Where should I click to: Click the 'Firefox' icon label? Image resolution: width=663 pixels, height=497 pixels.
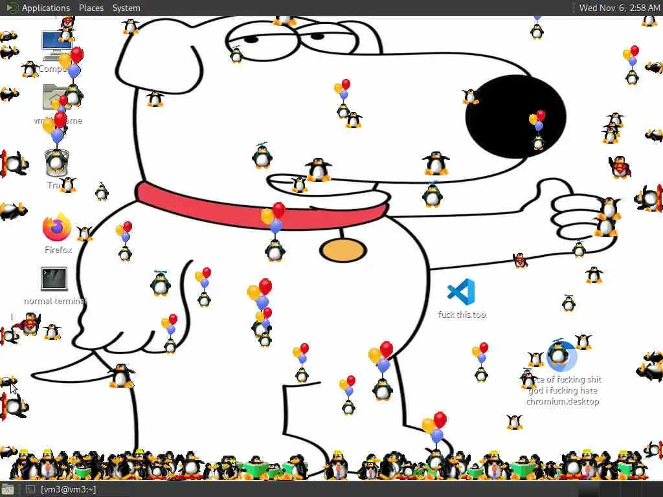tap(58, 250)
